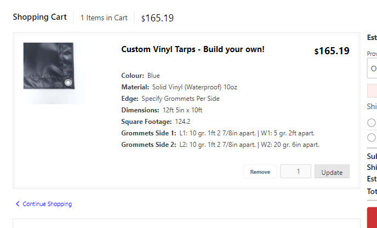Screen dimensions: 377x228
Task: Click the bold item price beside the title
Action: pos(332,51)
